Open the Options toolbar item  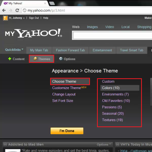(x=67, y=59)
